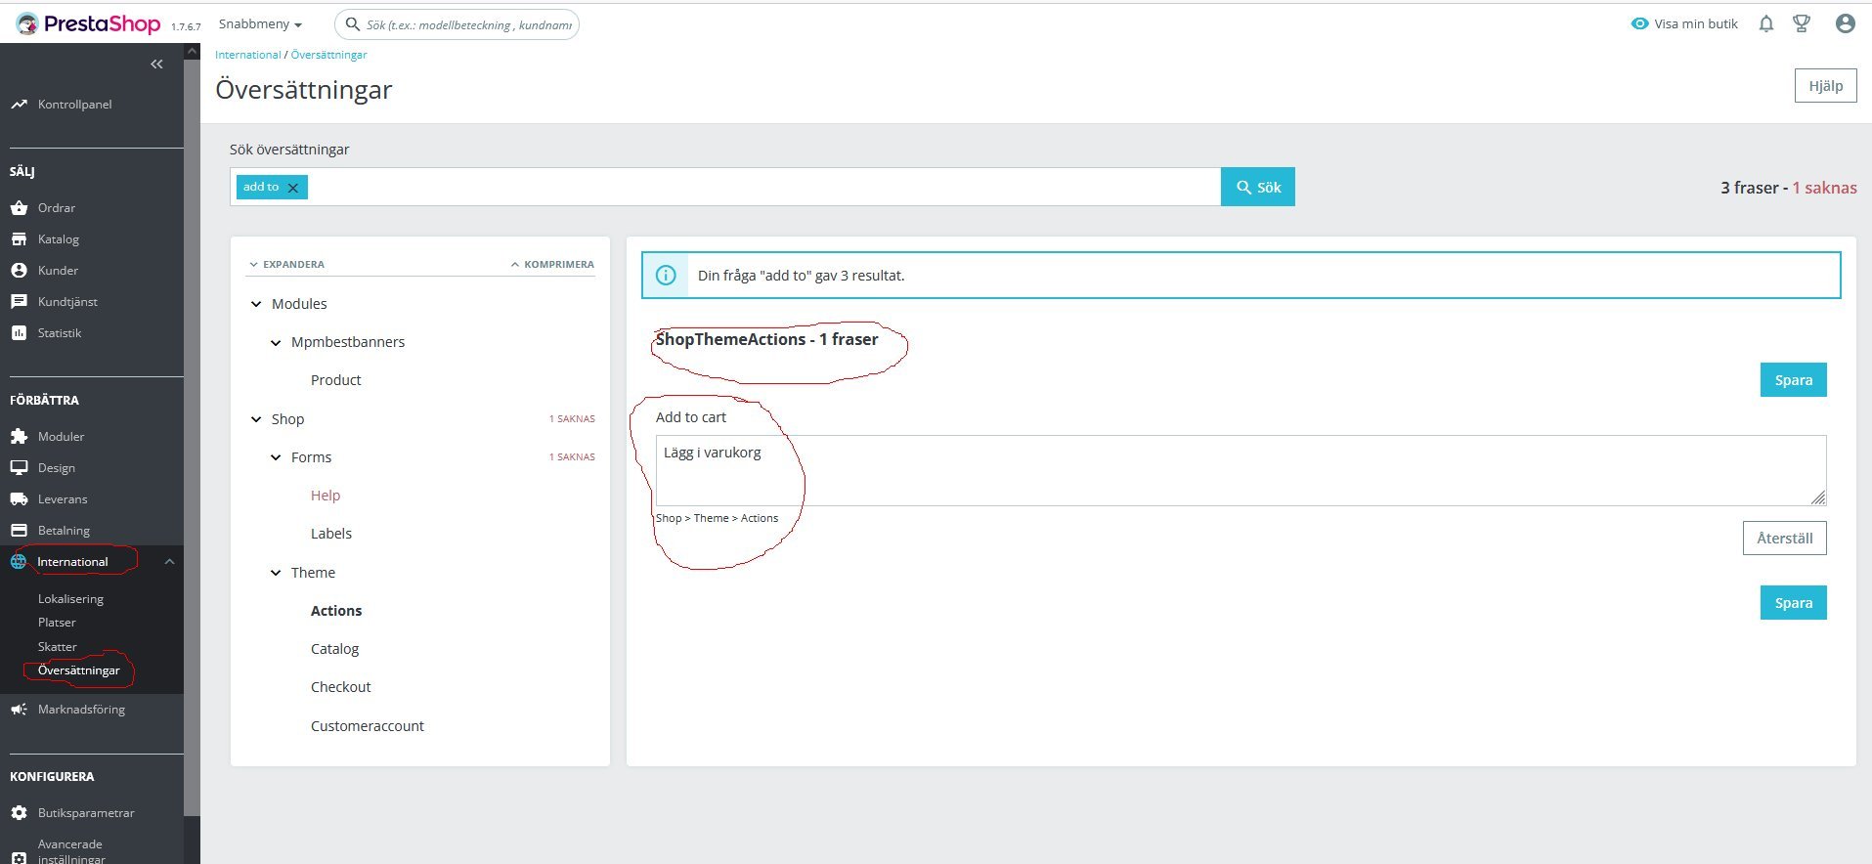1872x864 pixels.
Task: Open Butiksparametrar menu
Action: coord(86,813)
